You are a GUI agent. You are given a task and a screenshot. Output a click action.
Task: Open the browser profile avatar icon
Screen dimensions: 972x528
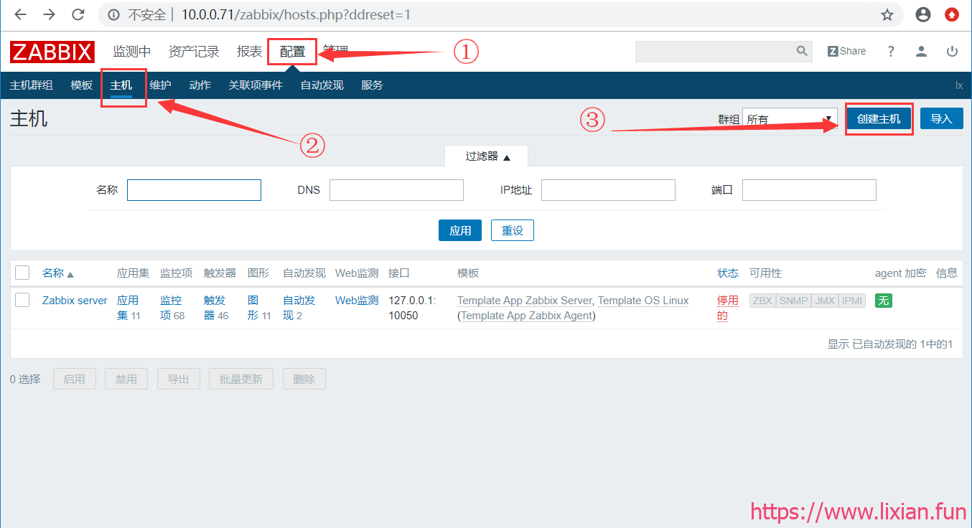click(x=923, y=14)
